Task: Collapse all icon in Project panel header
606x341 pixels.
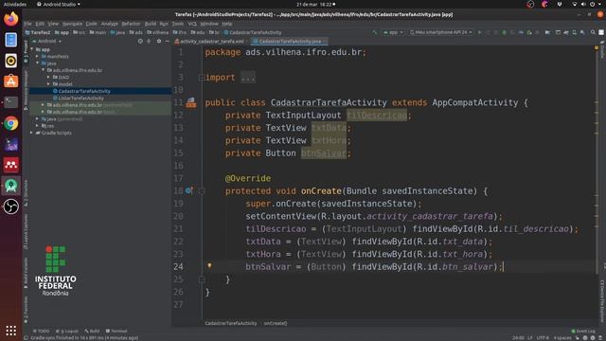Action: point(149,41)
